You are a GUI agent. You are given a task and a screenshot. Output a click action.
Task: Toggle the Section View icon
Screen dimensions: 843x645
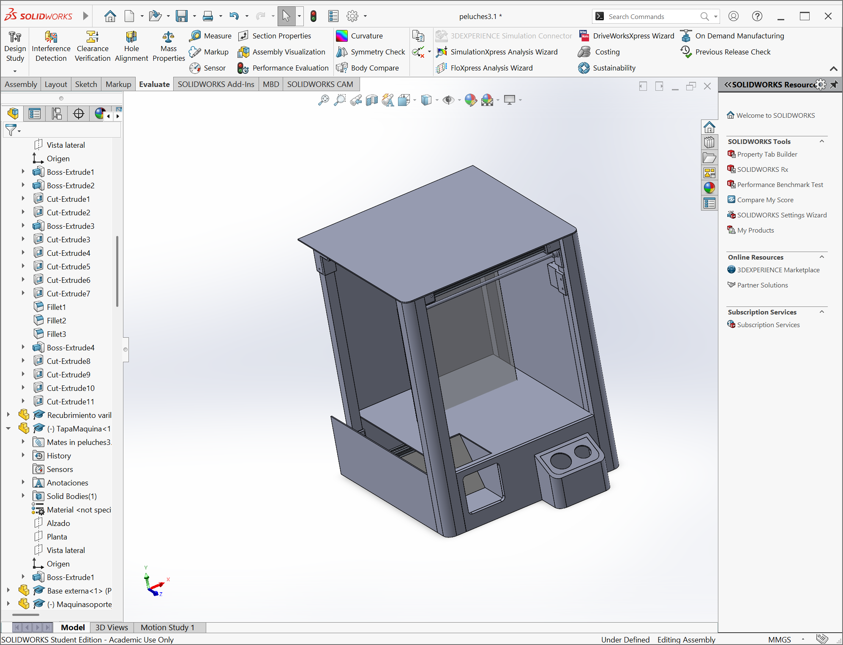coord(372,100)
